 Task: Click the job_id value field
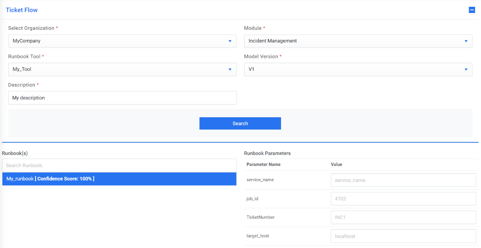(x=403, y=199)
